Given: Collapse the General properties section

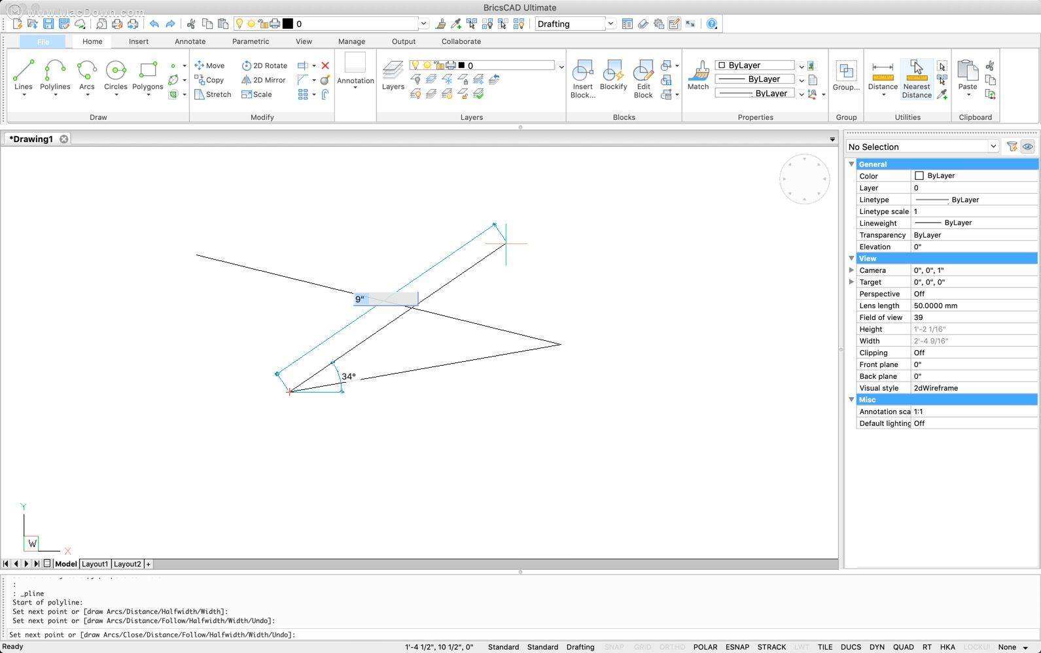Looking at the screenshot, I should [851, 164].
